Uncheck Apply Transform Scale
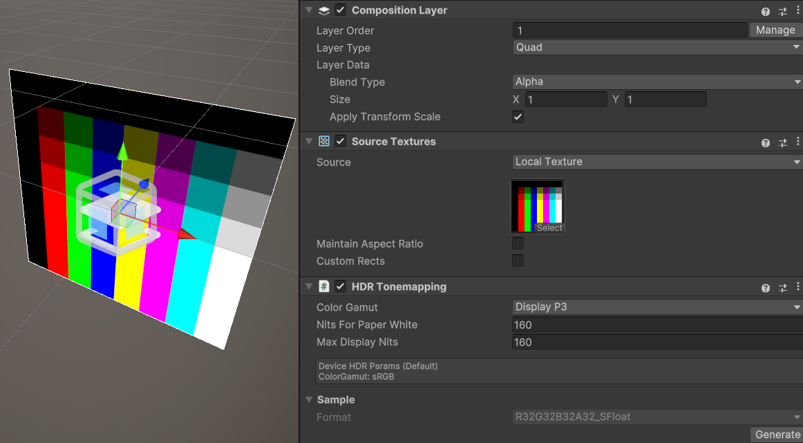This screenshot has width=803, height=443. coord(518,117)
